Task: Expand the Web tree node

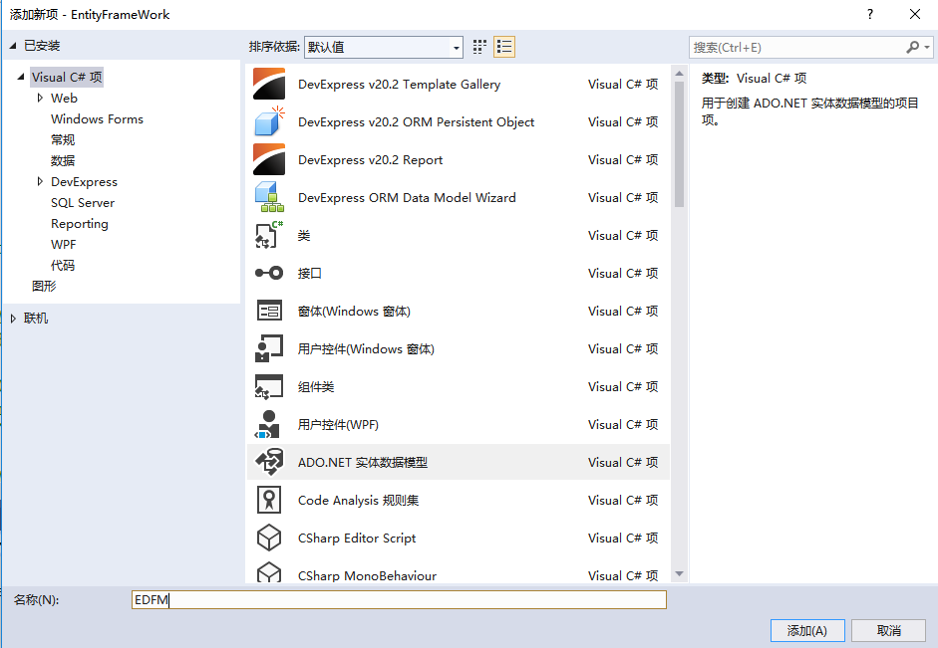Action: [40, 98]
